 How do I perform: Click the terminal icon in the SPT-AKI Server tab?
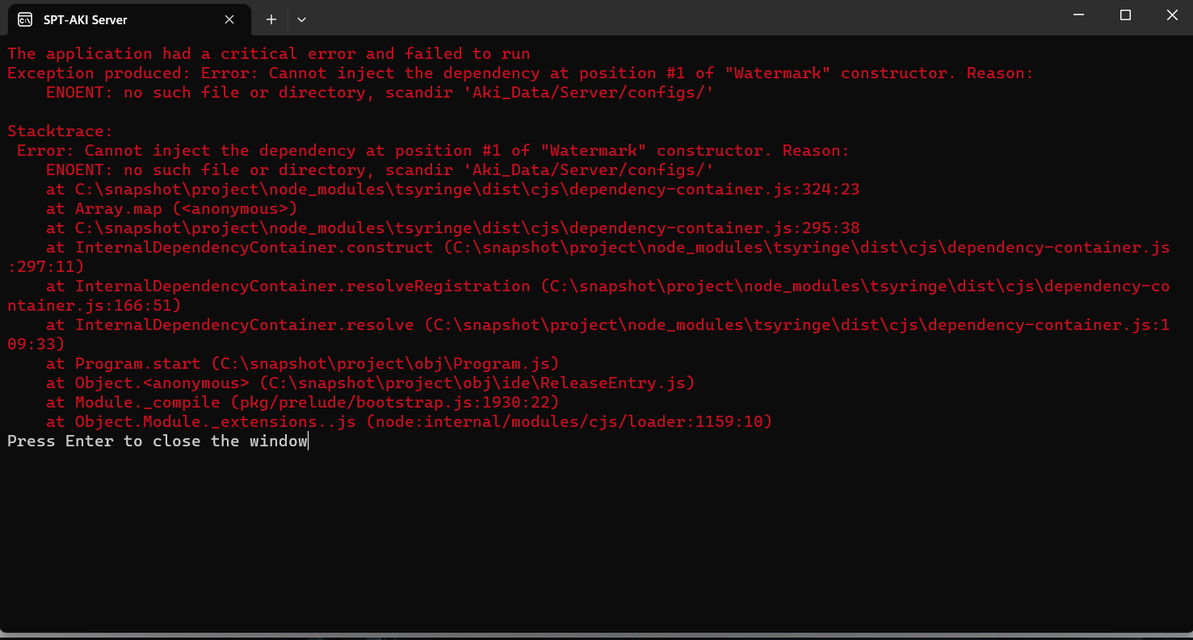tap(25, 19)
